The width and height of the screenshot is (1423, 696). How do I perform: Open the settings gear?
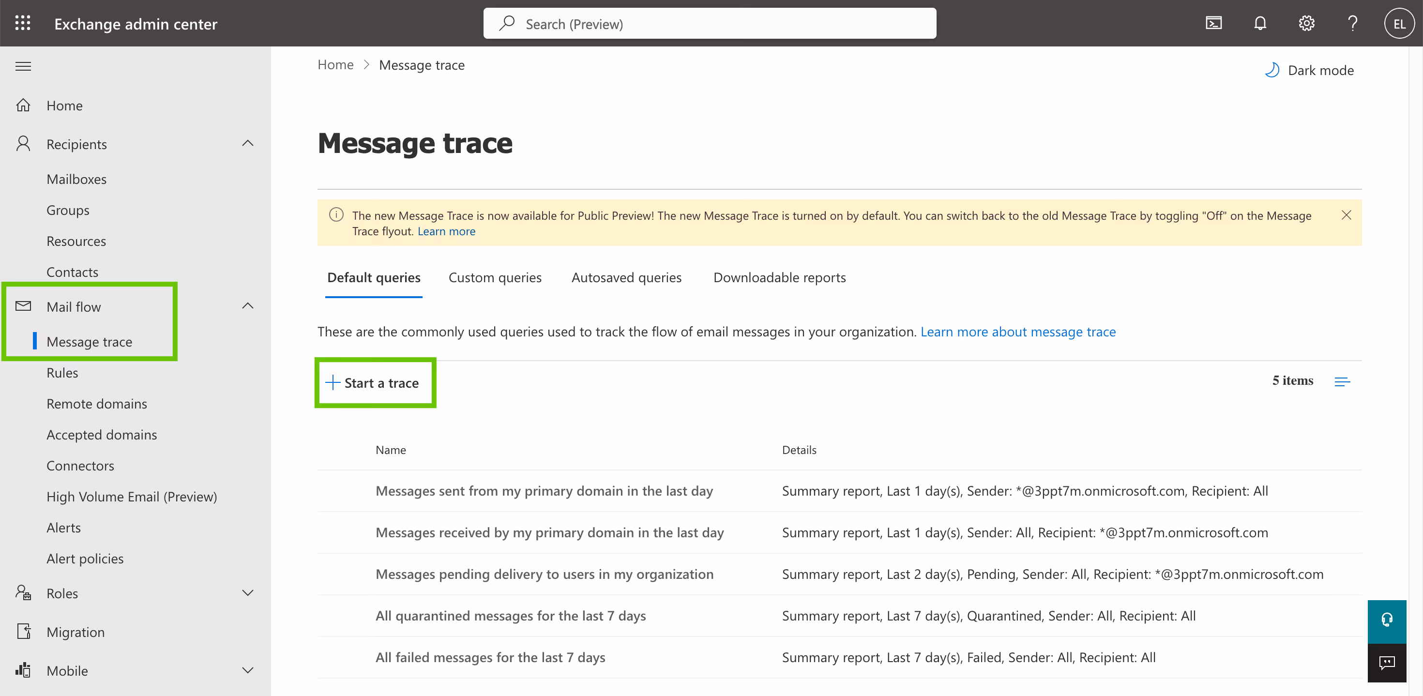click(1306, 23)
